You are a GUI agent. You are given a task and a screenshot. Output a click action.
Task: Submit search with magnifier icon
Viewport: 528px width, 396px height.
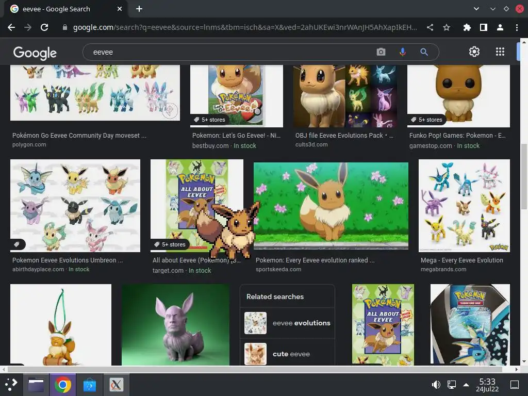(x=424, y=52)
